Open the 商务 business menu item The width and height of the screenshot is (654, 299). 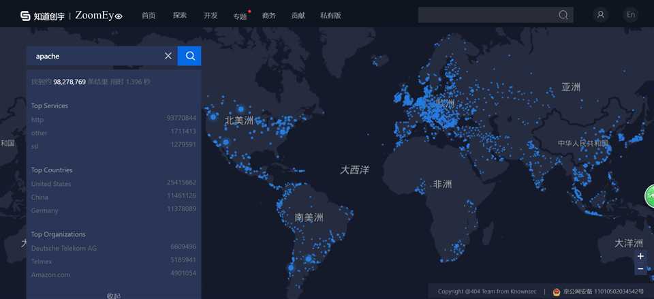click(269, 16)
